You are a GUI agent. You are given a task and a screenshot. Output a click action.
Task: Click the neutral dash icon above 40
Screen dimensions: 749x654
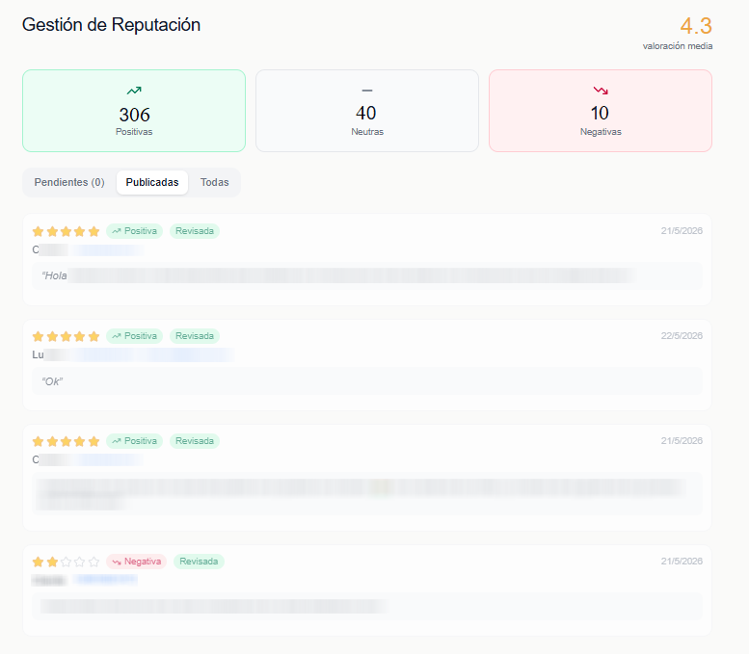pyautogui.click(x=367, y=91)
